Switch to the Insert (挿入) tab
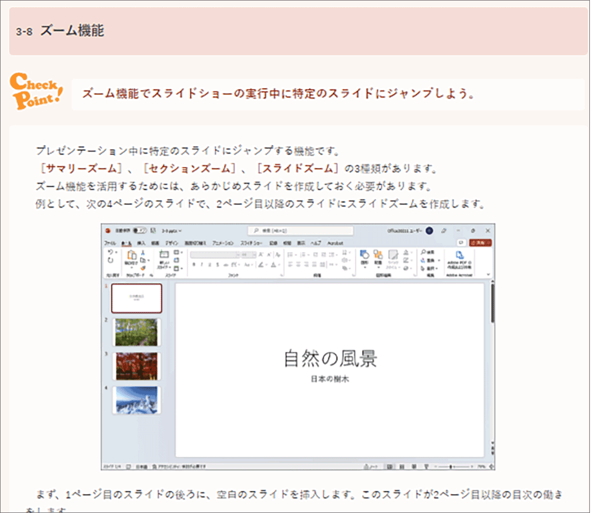 point(141,243)
